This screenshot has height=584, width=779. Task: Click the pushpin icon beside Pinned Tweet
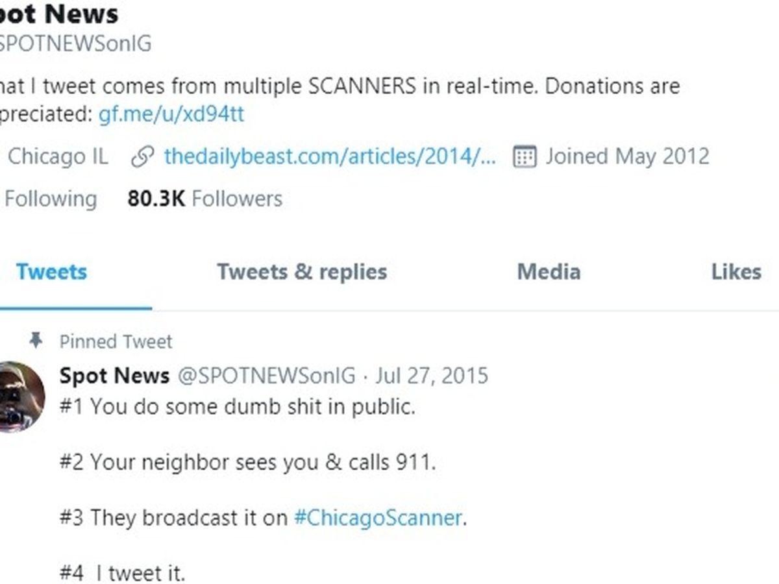click(x=36, y=341)
